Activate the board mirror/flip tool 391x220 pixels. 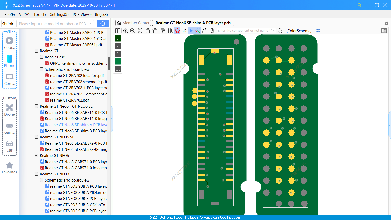[170, 31]
